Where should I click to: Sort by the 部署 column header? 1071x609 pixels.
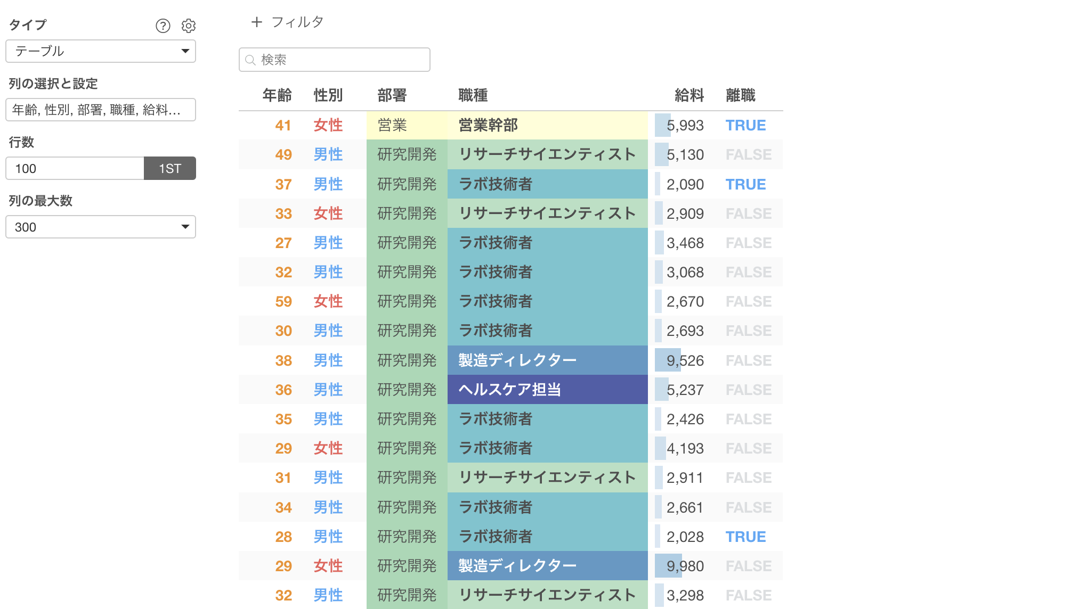[x=392, y=95]
